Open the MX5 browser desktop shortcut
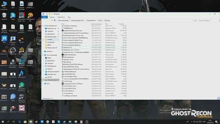220x124 pixels. (4, 39)
